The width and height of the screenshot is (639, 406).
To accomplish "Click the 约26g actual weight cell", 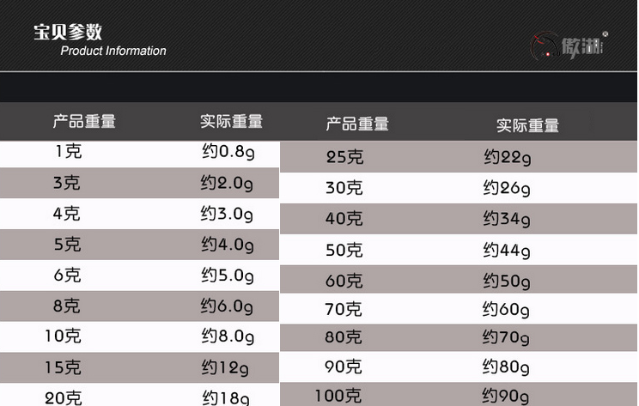I will [507, 189].
